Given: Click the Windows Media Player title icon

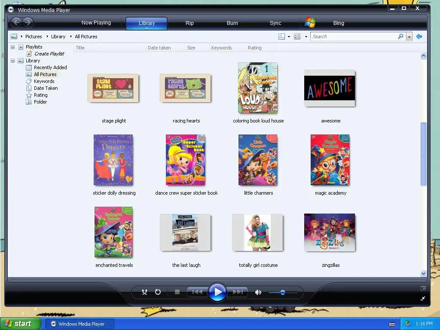Looking at the screenshot, I should [x=11, y=9].
